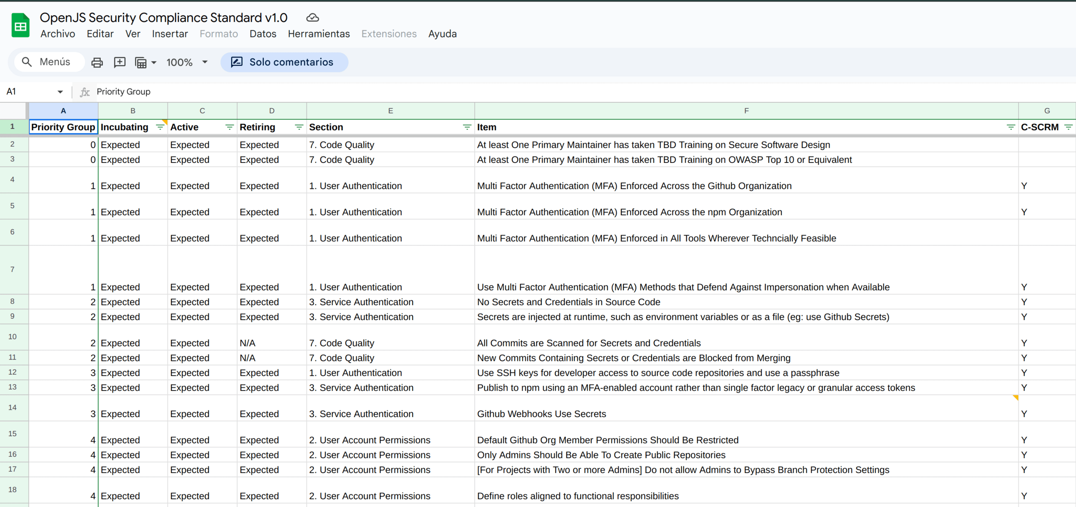Image resolution: width=1076 pixels, height=507 pixels.
Task: Click the search Menús magnifier icon
Action: click(x=27, y=62)
